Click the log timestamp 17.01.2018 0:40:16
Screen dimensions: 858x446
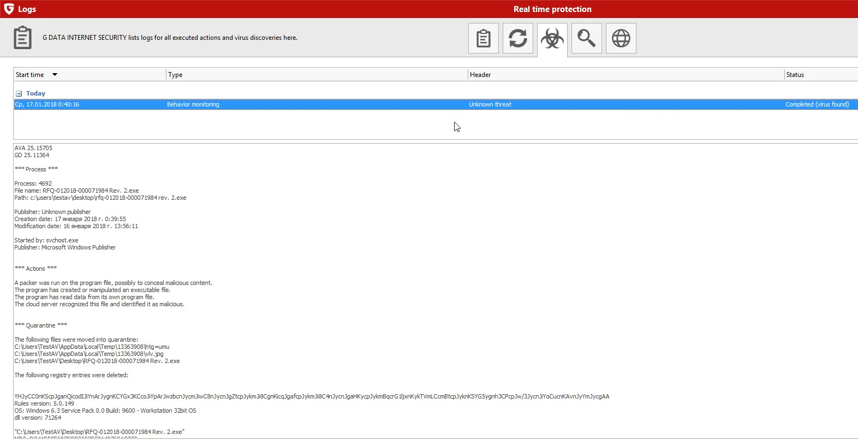[x=47, y=104]
